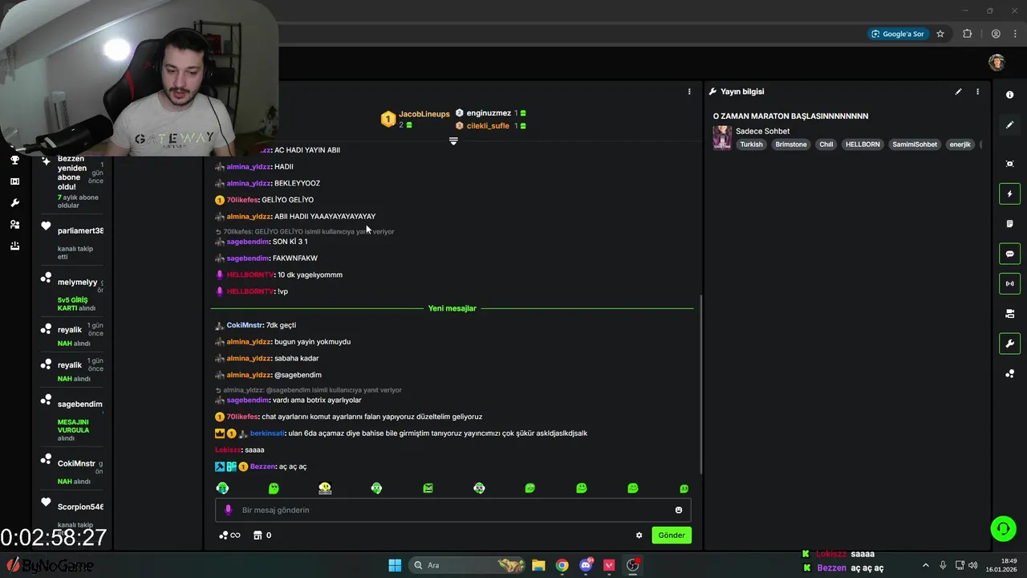Viewport: 1027px width, 578px height.
Task: Click the emoji picker icon in message box
Action: (x=679, y=510)
